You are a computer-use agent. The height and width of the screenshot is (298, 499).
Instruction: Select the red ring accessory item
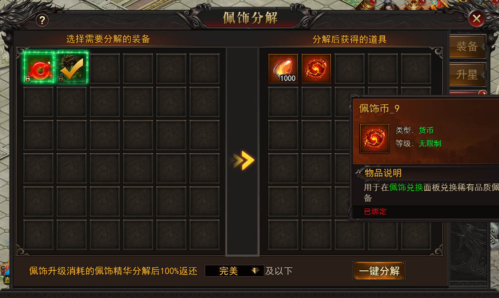click(39, 68)
